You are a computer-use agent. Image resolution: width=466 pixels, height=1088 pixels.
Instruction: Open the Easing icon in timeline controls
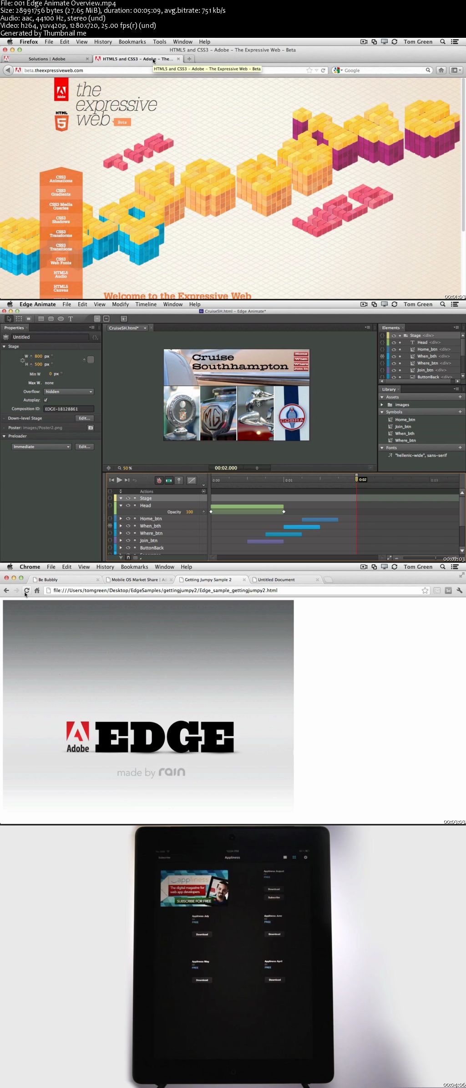tap(192, 480)
